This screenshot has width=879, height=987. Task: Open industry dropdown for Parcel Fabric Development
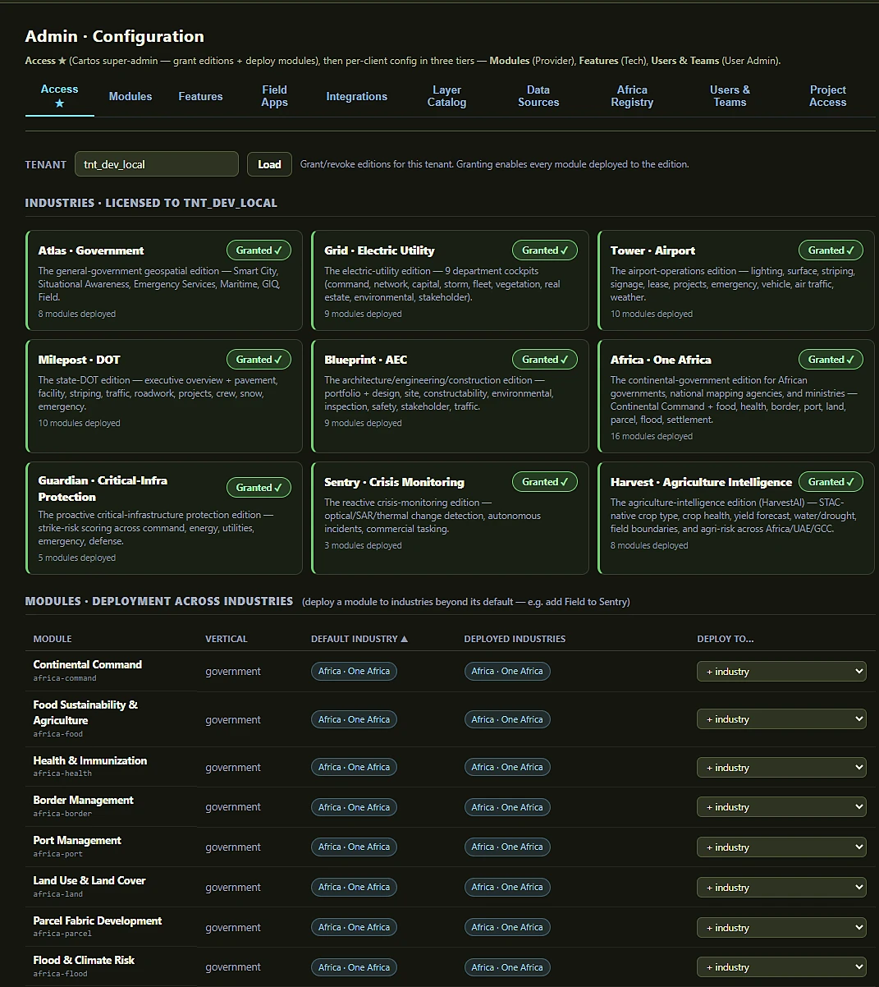click(x=781, y=928)
